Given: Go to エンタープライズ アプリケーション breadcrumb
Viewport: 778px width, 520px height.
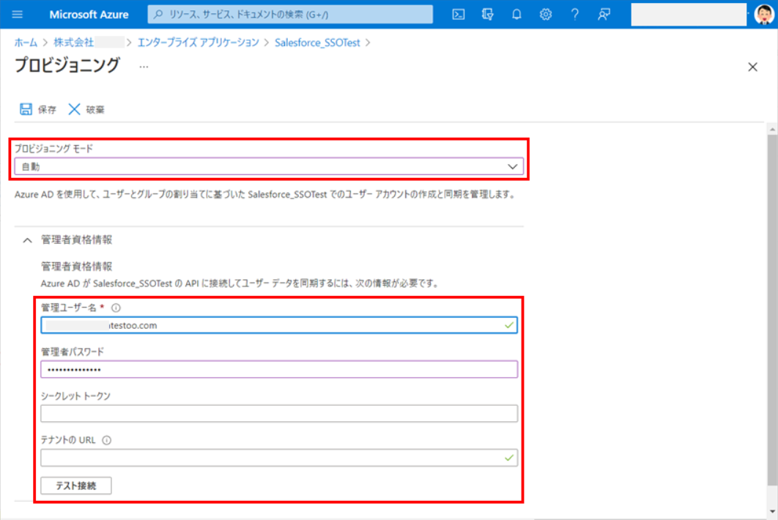Looking at the screenshot, I should [199, 42].
